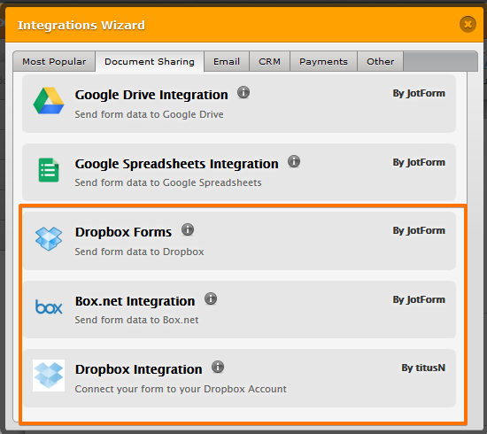Close the Integrations Wizard dialog

click(x=468, y=24)
